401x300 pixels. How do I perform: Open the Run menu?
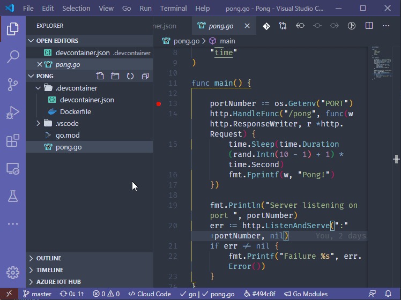click(x=145, y=8)
